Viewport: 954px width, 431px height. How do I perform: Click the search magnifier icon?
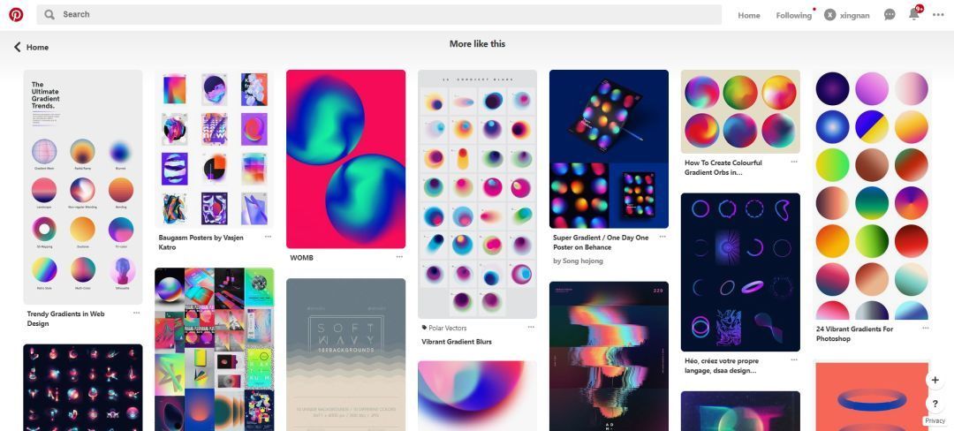(49, 15)
